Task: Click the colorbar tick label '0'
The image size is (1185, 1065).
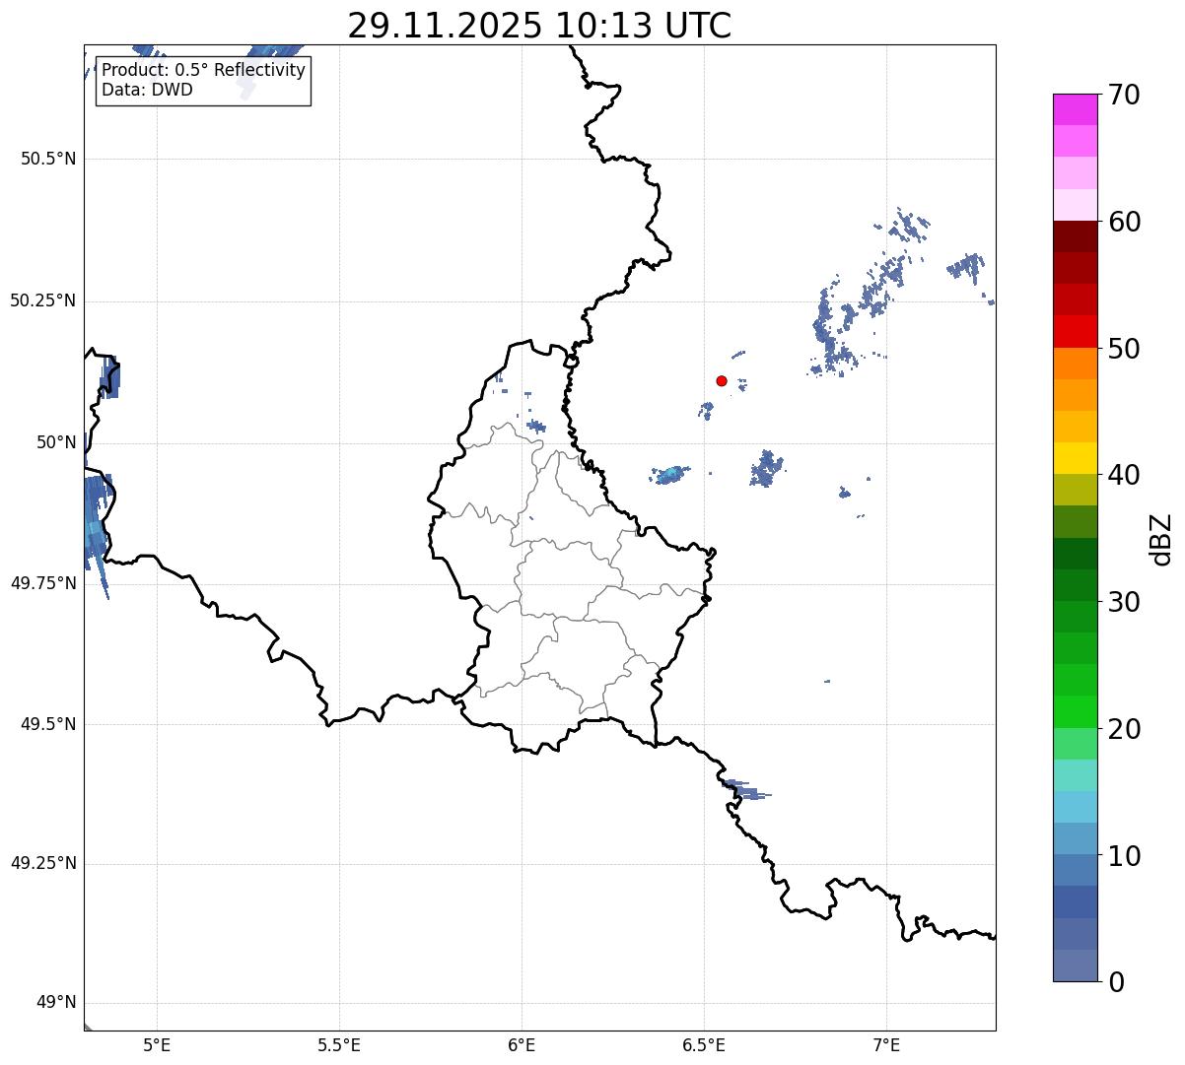Action: point(1116,982)
